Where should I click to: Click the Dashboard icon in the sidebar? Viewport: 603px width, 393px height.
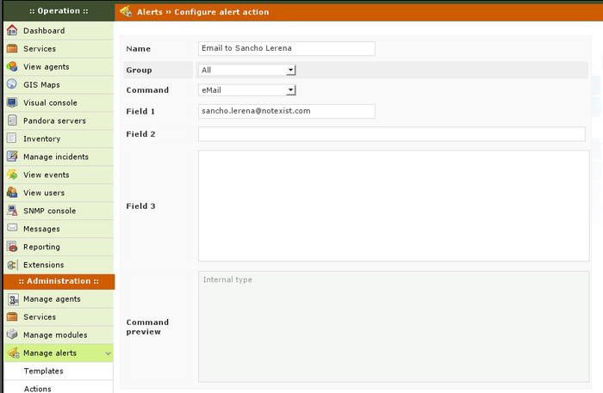tap(12, 31)
